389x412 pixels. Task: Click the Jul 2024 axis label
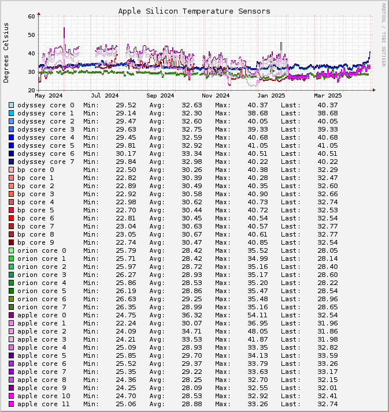(x=105, y=96)
